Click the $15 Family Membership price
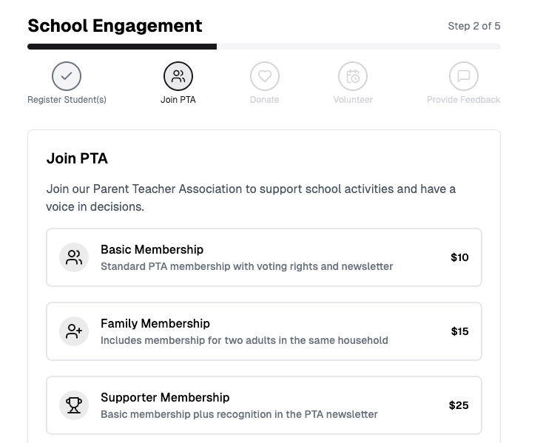The height and width of the screenshot is (443, 543). point(459,331)
